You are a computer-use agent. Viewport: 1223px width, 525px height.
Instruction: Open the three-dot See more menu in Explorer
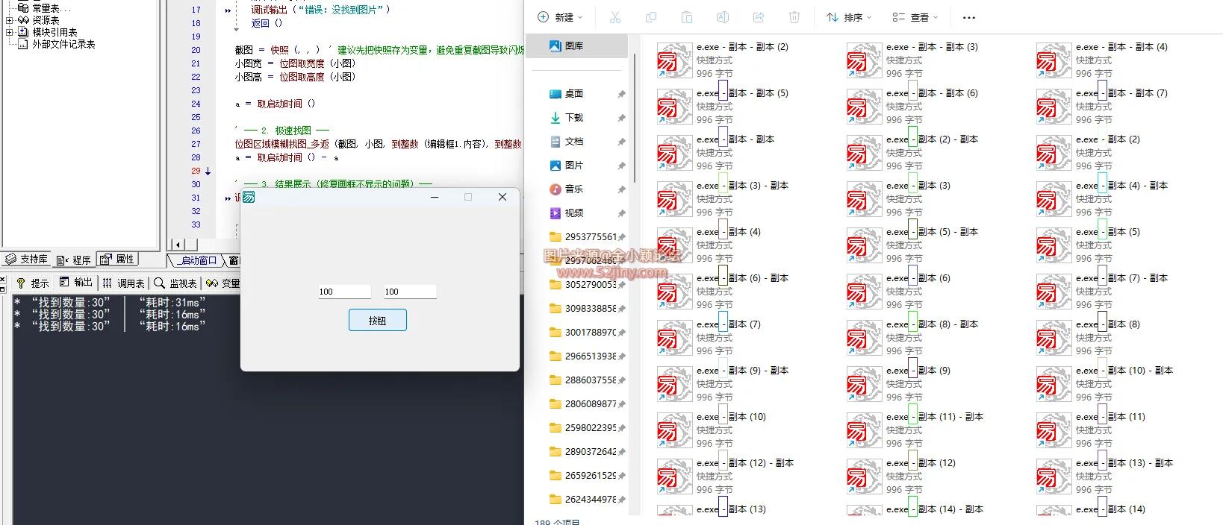[969, 17]
